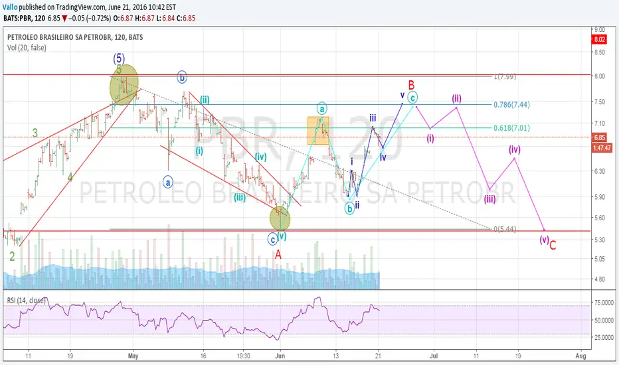The image size is (619, 365).
Task: Click the blue circled b label
Action: pyautogui.click(x=182, y=77)
